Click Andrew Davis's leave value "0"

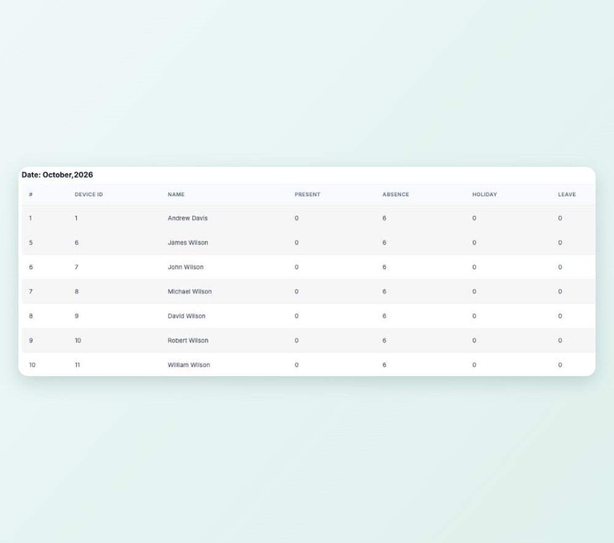pyautogui.click(x=560, y=218)
